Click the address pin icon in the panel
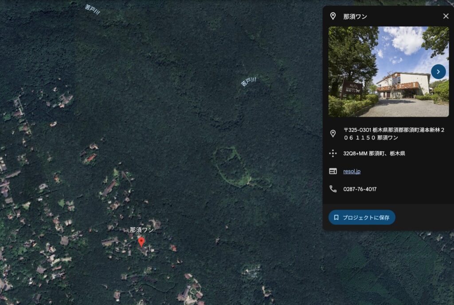The height and width of the screenshot is (305, 454). point(333,134)
